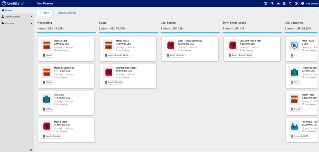Open Hudson East card options menu

89,42
